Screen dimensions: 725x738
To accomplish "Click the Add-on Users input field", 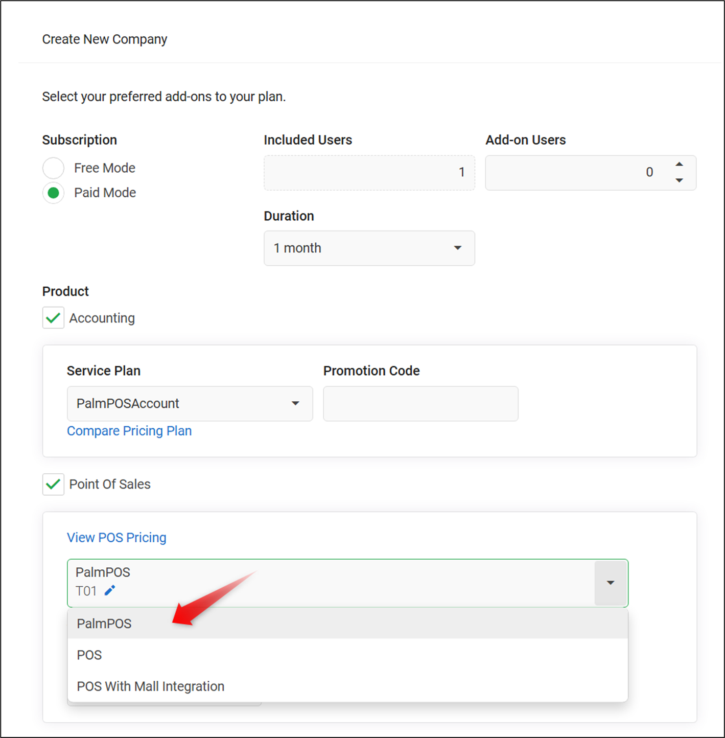I will tap(591, 173).
